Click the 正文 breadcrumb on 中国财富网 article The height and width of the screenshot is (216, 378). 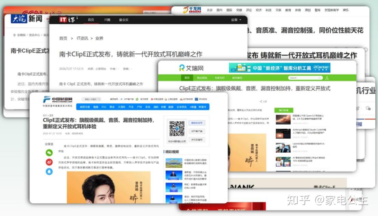51,115
